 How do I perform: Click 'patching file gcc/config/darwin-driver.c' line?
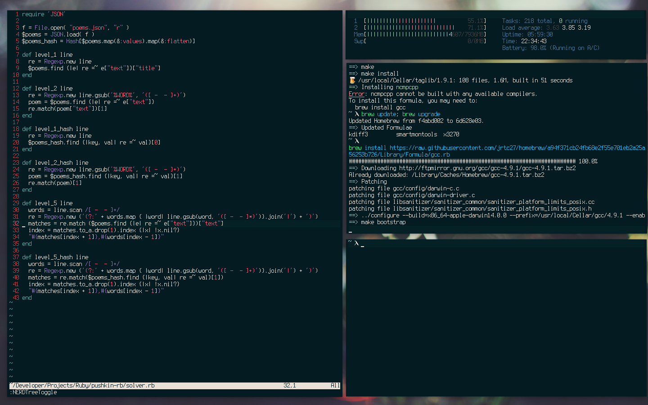(x=412, y=195)
